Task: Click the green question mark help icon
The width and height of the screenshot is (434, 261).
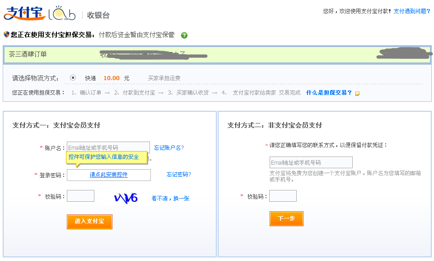Action: [184, 35]
